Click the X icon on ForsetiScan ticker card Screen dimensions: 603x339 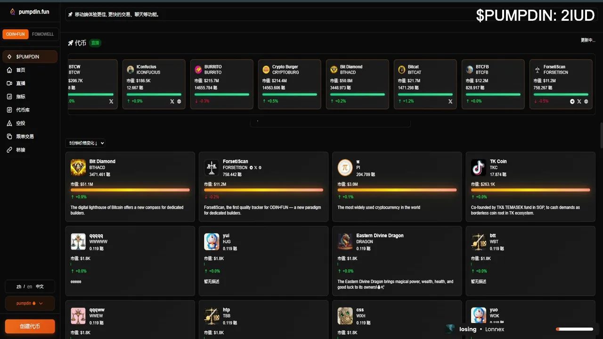pos(579,101)
